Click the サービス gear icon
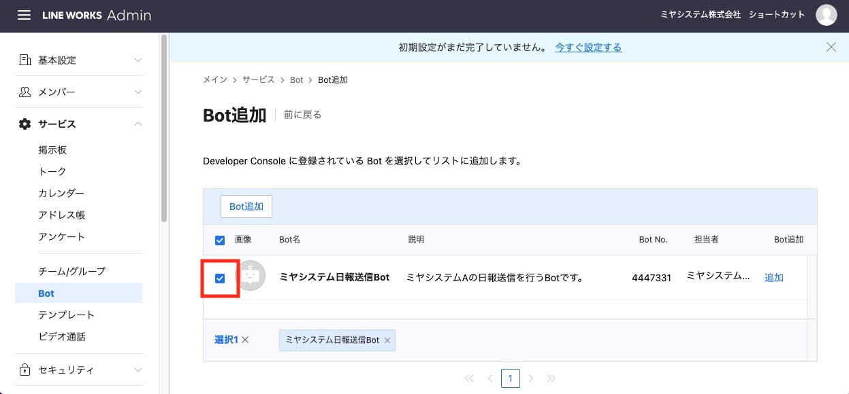Image resolution: width=849 pixels, height=394 pixels. [x=25, y=124]
